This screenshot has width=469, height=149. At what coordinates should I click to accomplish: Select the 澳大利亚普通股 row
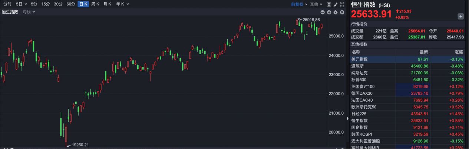407,141
